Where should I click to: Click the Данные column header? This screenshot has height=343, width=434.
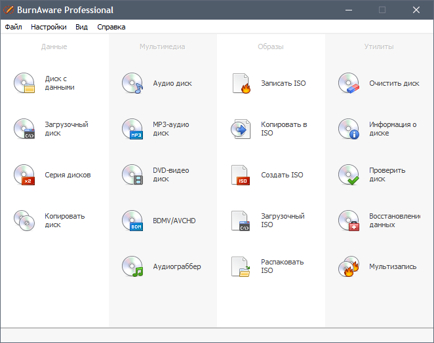click(x=54, y=46)
